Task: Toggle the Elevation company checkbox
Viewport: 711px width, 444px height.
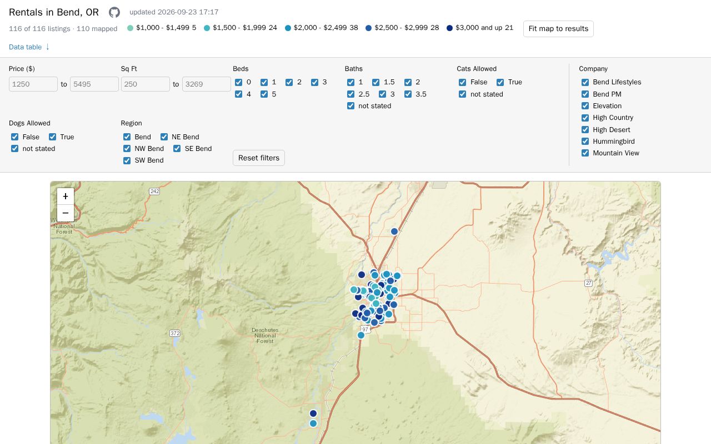Action: pos(585,106)
